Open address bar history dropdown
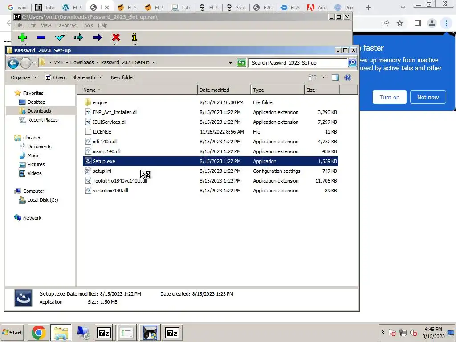456x342 pixels. click(x=230, y=62)
